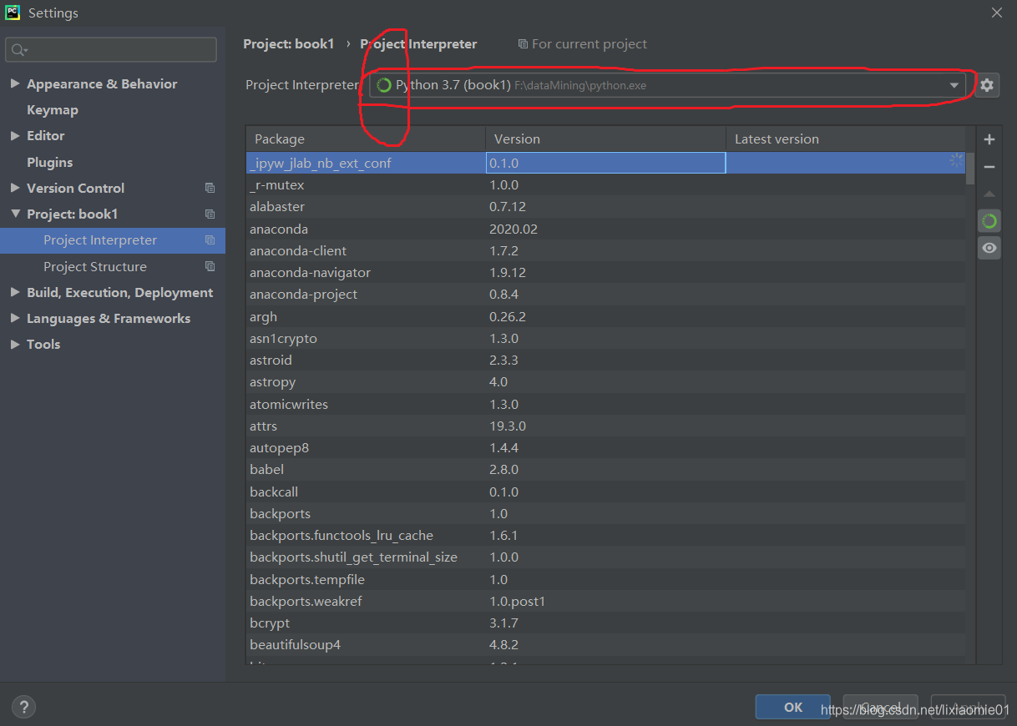Image resolution: width=1017 pixels, height=726 pixels.
Task: Collapse the Project: book1 section
Action: click(15, 214)
